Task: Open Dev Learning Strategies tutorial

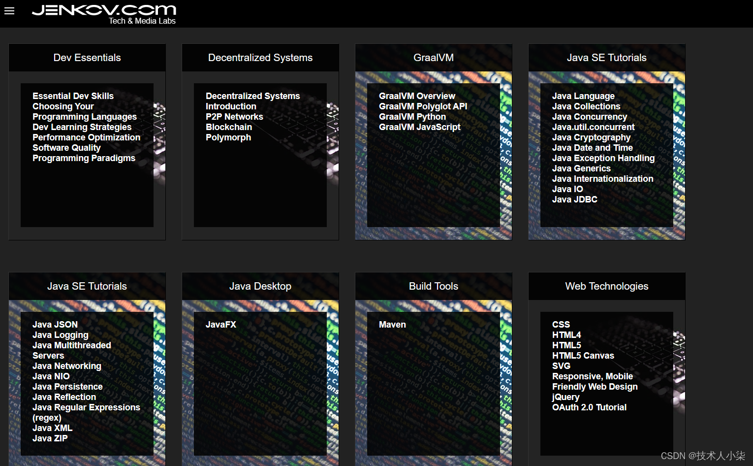Action: pos(82,127)
